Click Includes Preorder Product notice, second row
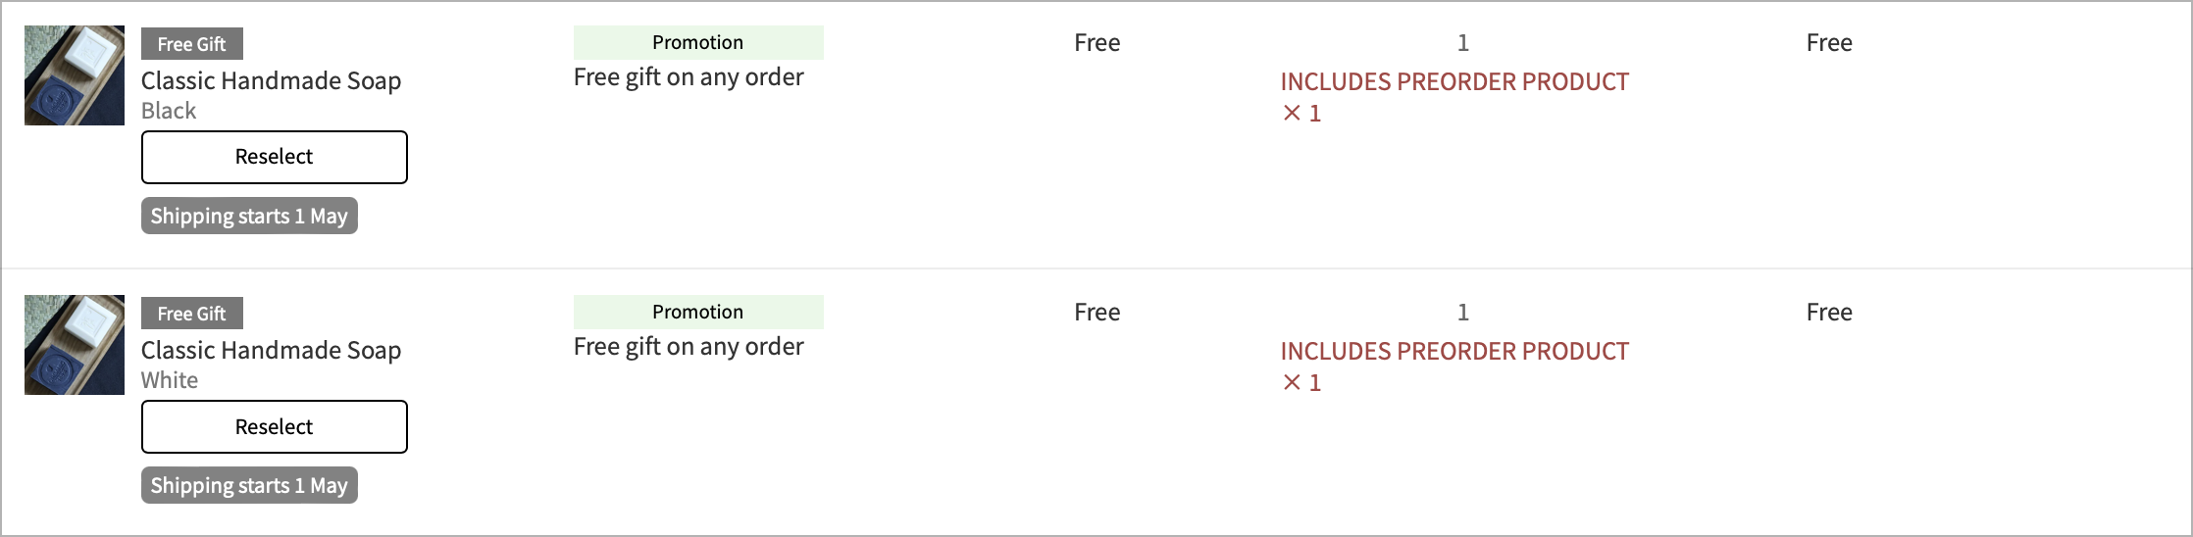Image resolution: width=2193 pixels, height=537 pixels. click(x=1454, y=351)
